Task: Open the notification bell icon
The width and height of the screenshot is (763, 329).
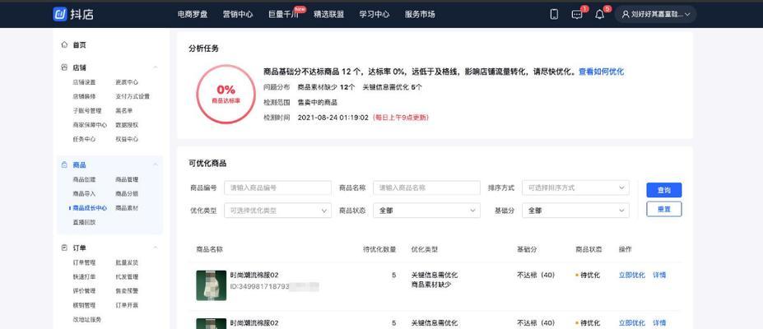Action: coord(599,15)
